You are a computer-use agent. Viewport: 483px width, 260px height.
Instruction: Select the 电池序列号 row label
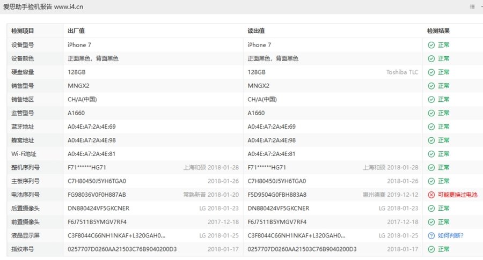coord(25,195)
